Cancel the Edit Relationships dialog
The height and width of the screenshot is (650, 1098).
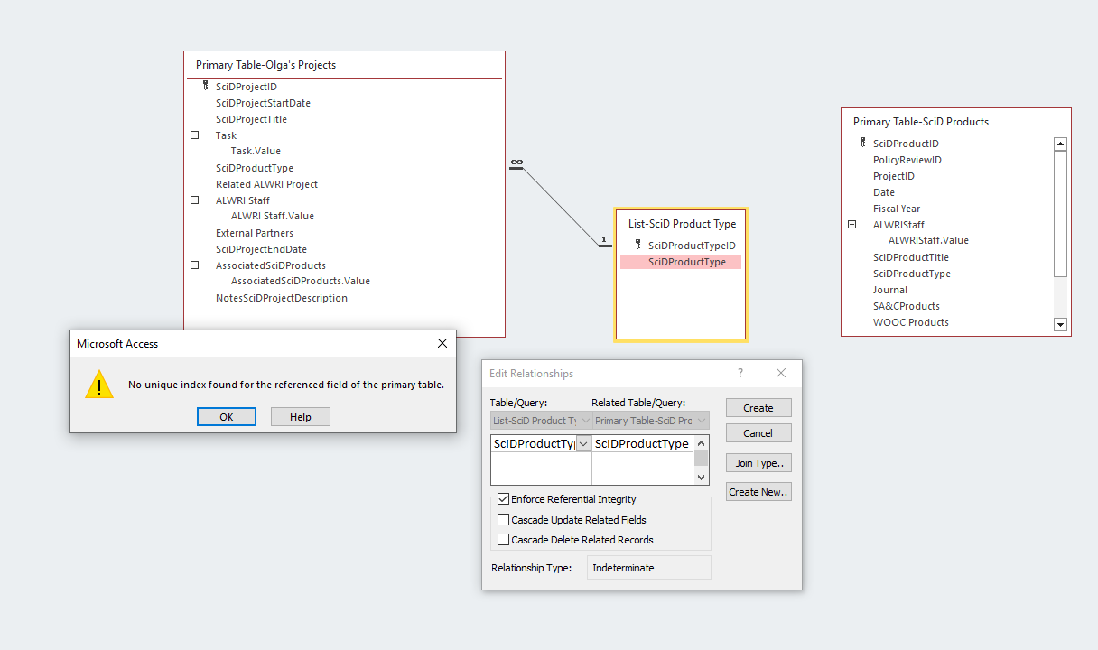pos(758,433)
